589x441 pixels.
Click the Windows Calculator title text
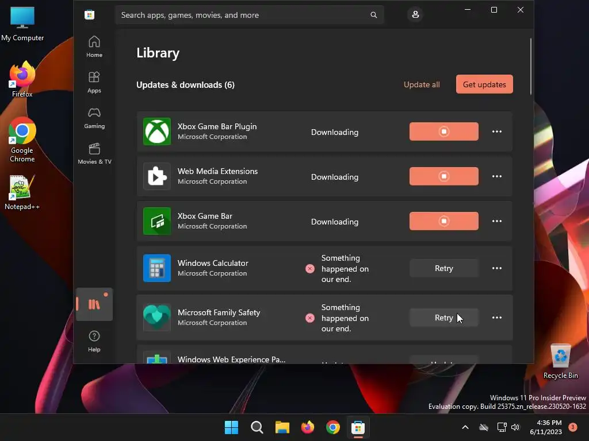(x=213, y=263)
